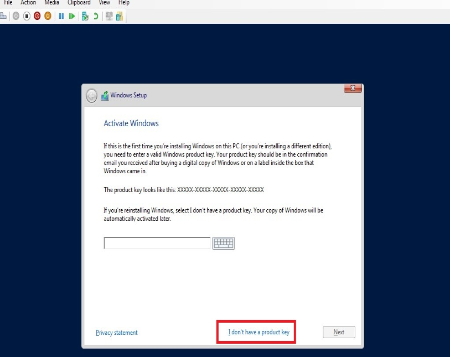Viewport: 450px width, 357px height.
Task: Open the View menu
Action: click(x=105, y=3)
